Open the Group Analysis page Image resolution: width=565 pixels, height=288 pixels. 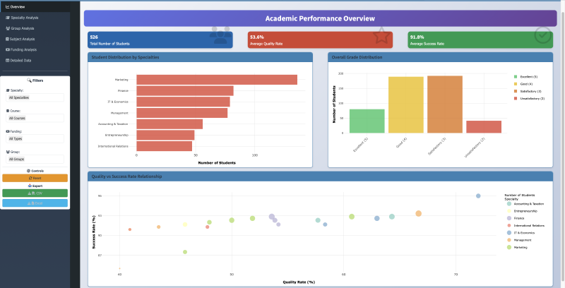point(35,28)
